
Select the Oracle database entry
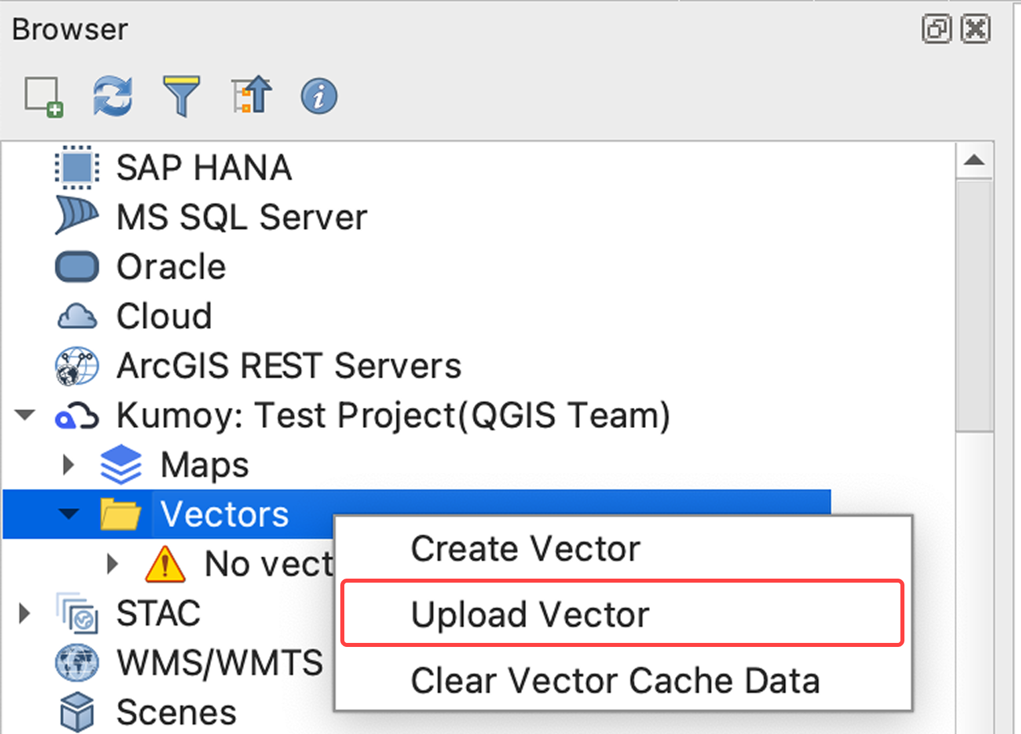coord(171,267)
